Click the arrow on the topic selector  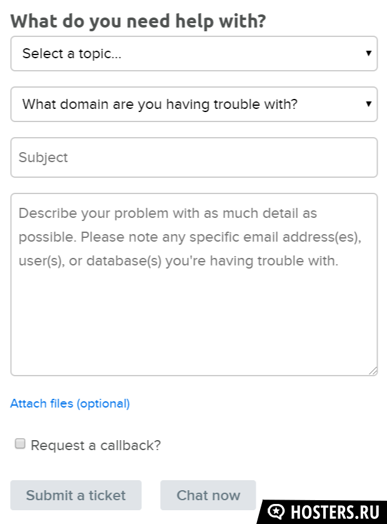[368, 53]
